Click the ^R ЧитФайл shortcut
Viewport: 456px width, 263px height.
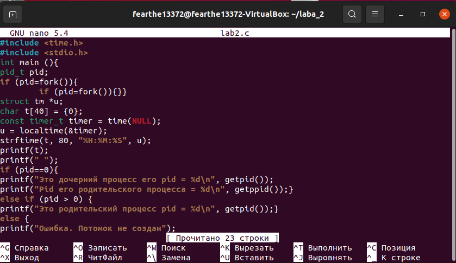pos(98,258)
